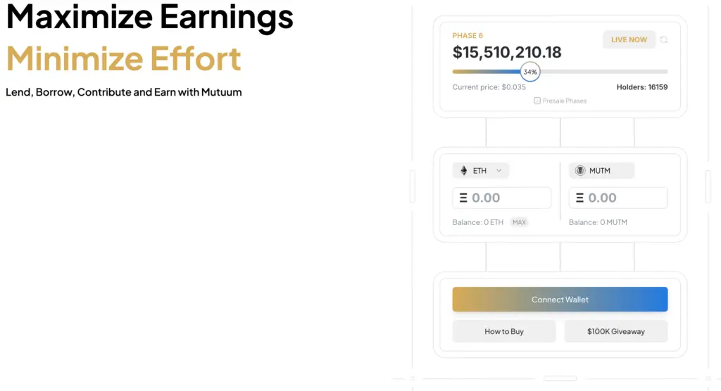Click the 34% progress slider handle
721x391 pixels.
(530, 72)
